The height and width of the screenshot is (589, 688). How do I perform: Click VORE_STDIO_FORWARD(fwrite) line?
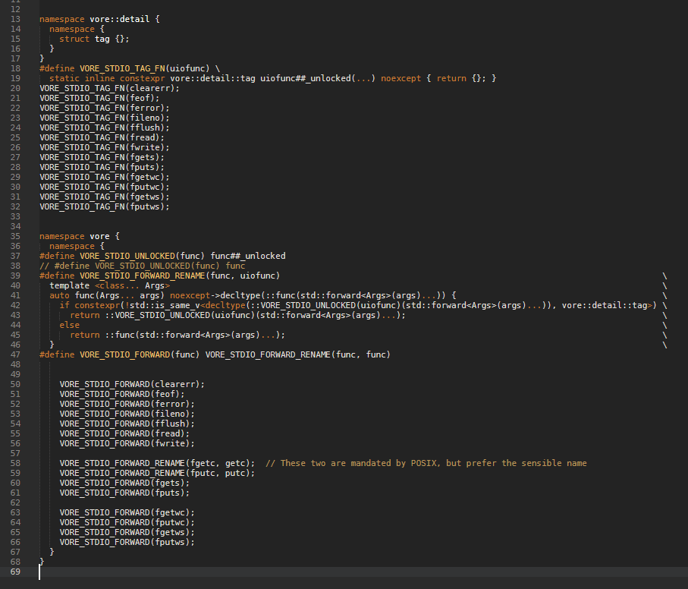pyautogui.click(x=127, y=443)
